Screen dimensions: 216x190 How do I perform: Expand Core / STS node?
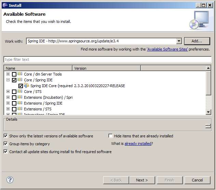click(x=8, y=91)
